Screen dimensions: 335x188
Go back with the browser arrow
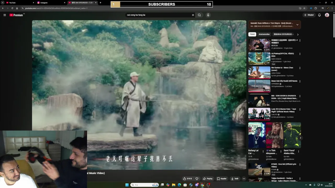[x=3, y=8]
